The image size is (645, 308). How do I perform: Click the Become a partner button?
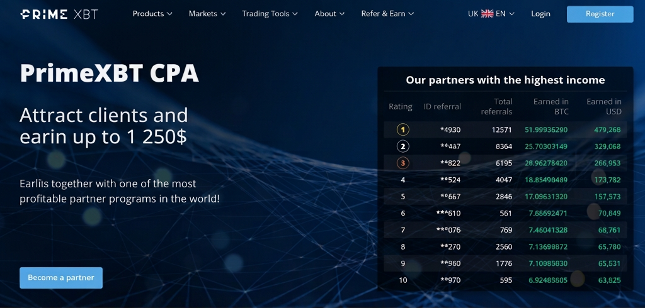(61, 278)
